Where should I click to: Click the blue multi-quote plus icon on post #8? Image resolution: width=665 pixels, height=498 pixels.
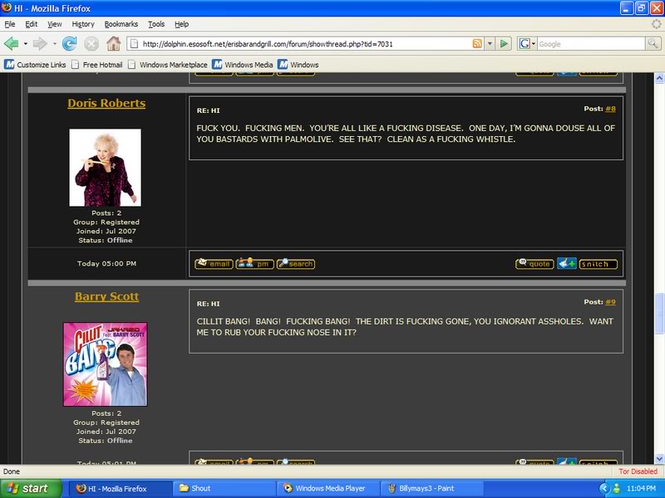567,264
